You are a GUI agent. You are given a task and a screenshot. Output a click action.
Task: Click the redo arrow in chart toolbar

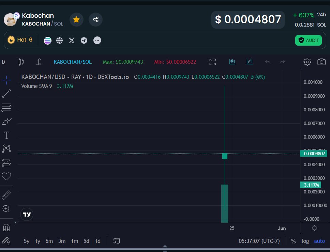[282, 62]
